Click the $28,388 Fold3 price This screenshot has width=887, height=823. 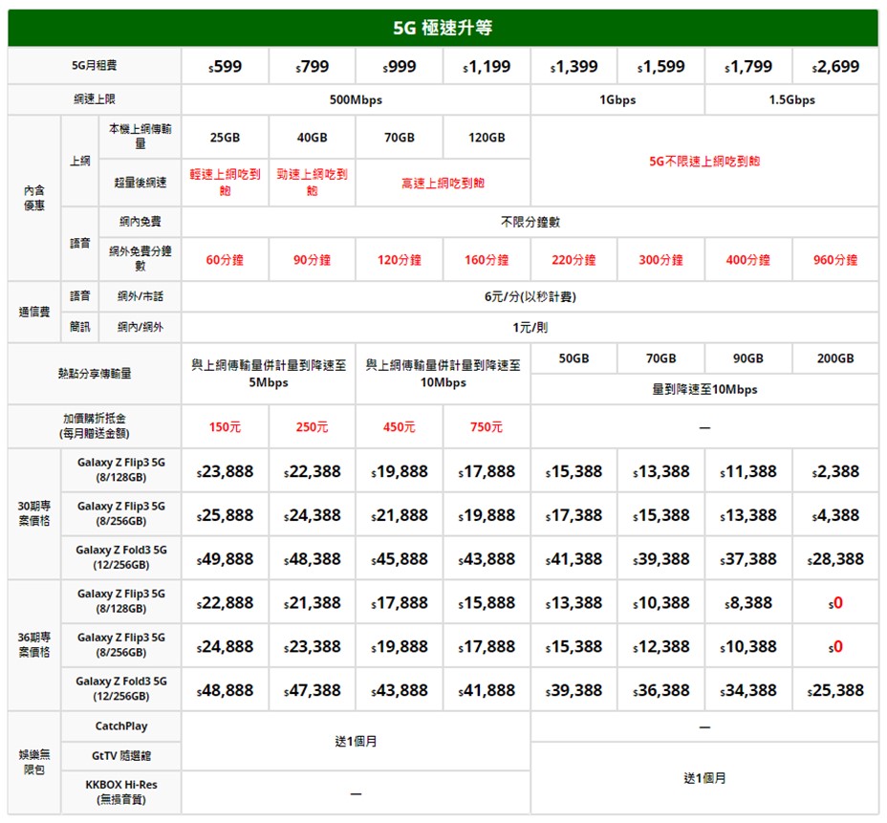835,559
